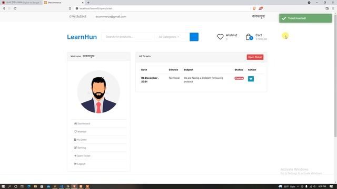Open Microsoft Edge from the taskbar
Image resolution: width=337 pixels, height=189 pixels.
tap(29, 186)
